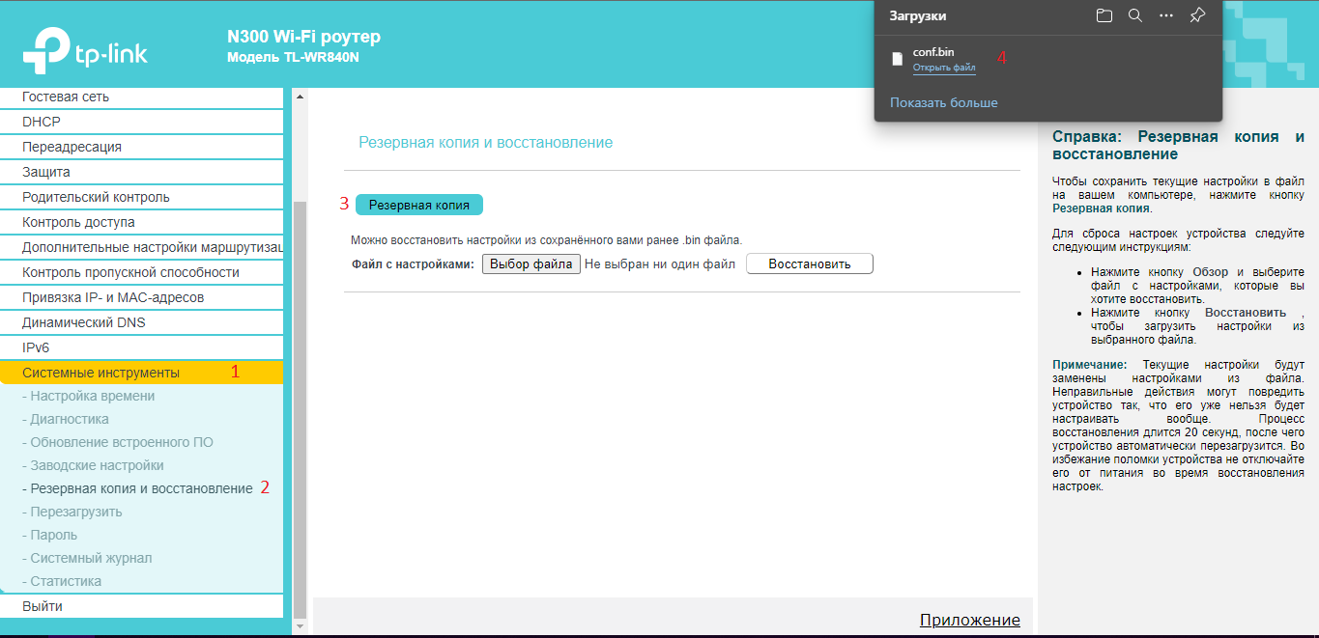Select Обновление встроенного ПО submenu item
Viewport: 1319px width, 638px height.
coord(122,442)
